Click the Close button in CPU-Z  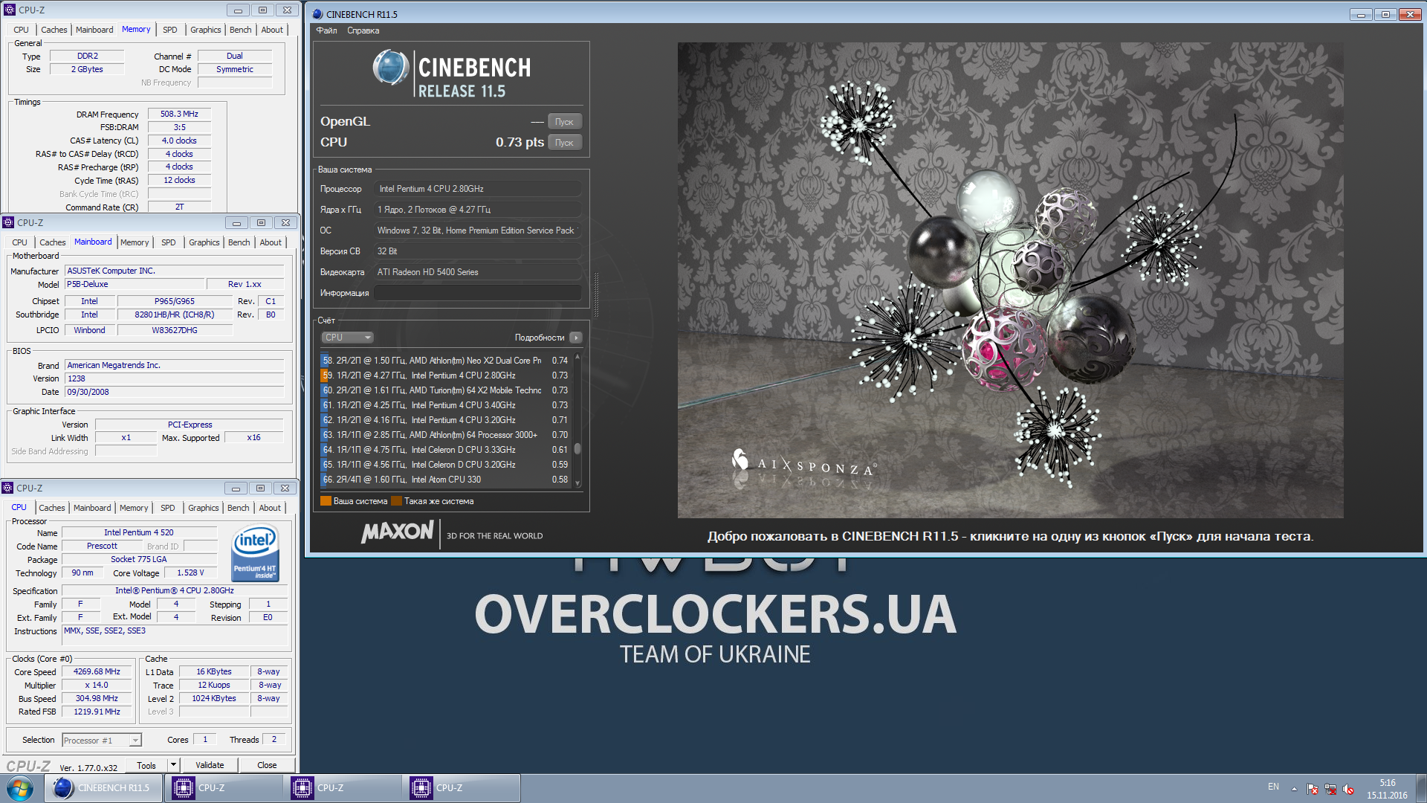pyautogui.click(x=267, y=765)
